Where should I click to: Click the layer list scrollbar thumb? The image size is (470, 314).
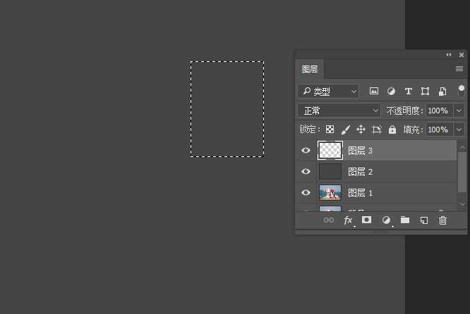[462, 172]
